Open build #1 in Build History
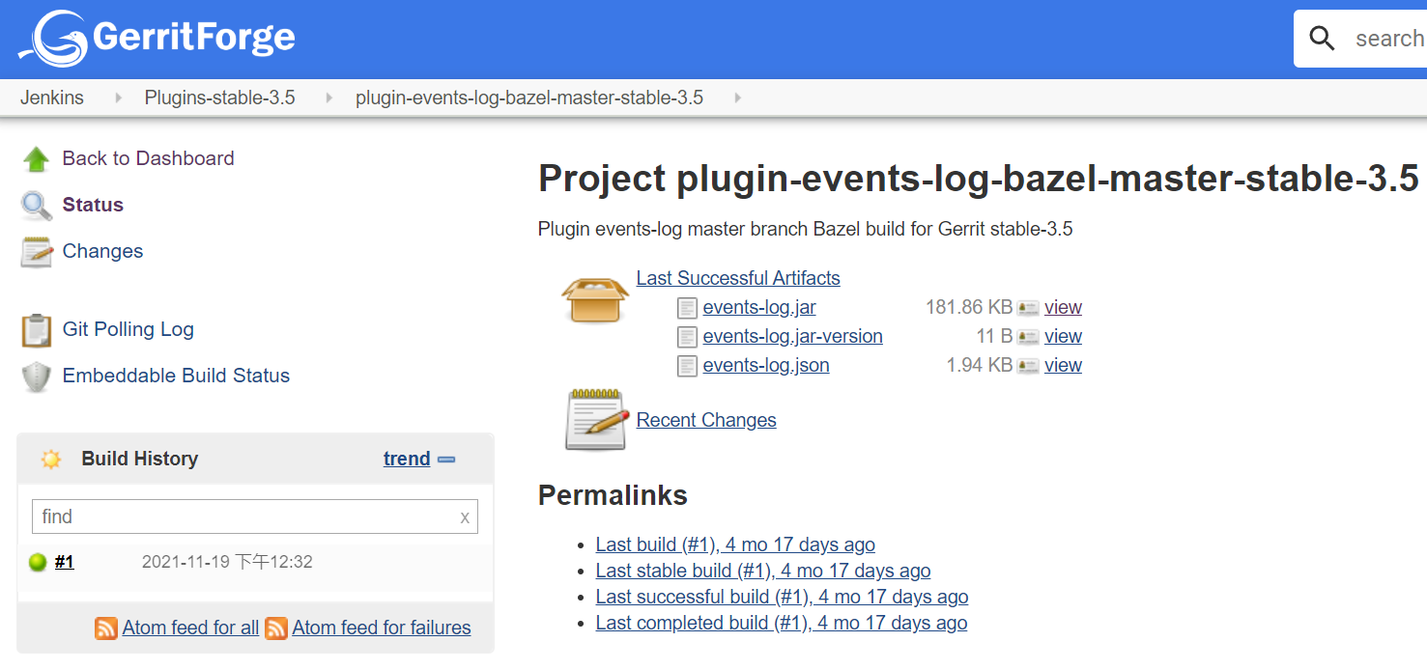 (65, 562)
